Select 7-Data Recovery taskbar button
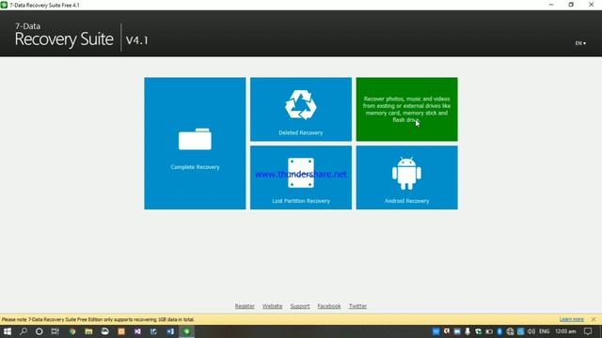This screenshot has height=338, width=602. tap(186, 331)
